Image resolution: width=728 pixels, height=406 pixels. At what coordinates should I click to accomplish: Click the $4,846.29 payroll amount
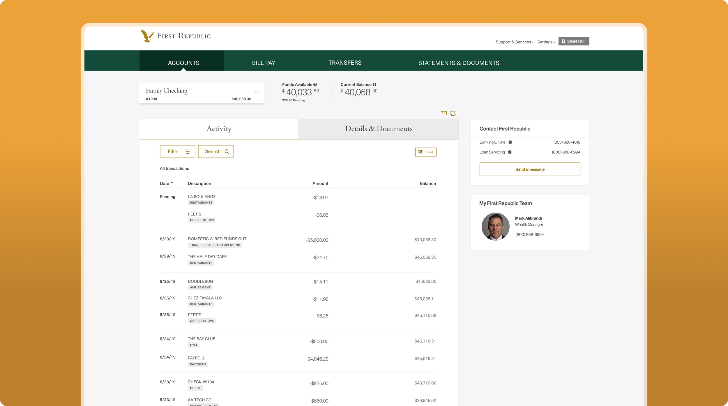tap(318, 359)
